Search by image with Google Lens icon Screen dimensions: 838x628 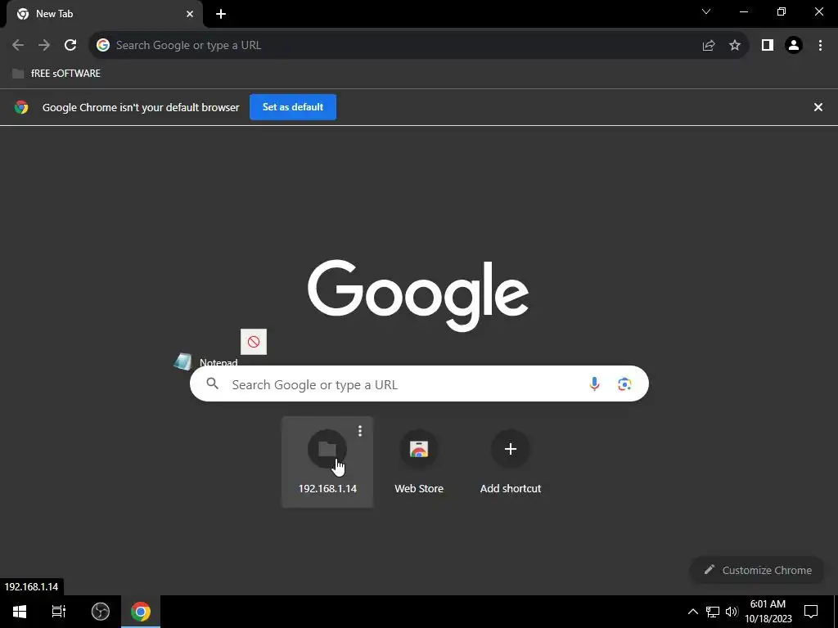624,384
